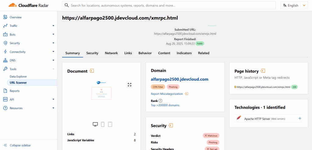Switch to mobile screenshot preview icon
This screenshot has width=312, height=150.
103,124
